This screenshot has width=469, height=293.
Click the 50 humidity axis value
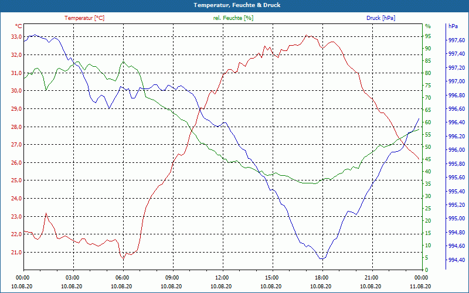[429, 147]
